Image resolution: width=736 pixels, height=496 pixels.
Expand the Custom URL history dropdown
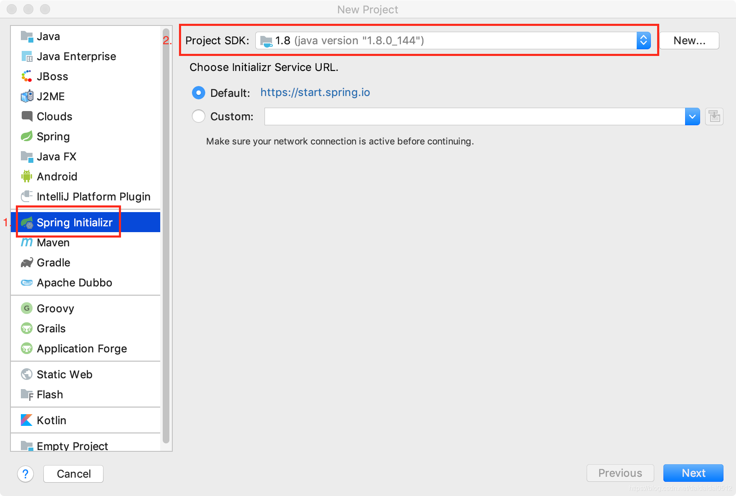pyautogui.click(x=692, y=116)
